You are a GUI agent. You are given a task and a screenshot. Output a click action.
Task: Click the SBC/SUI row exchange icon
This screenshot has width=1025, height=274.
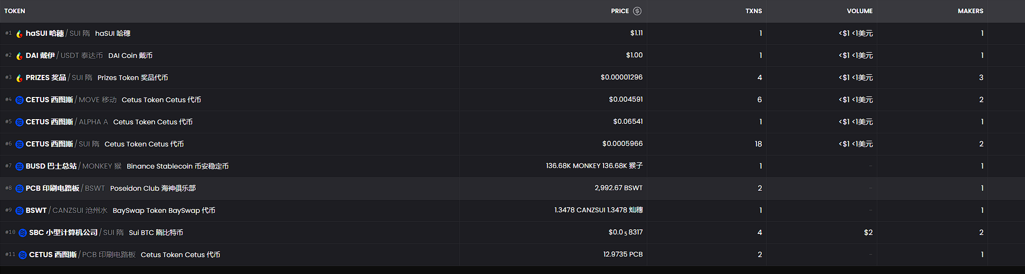pyautogui.click(x=23, y=233)
